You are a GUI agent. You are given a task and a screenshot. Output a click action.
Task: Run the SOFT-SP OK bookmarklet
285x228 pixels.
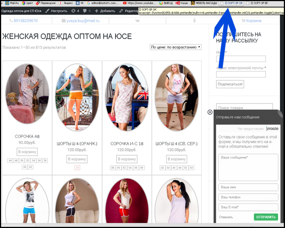click(x=231, y=3)
